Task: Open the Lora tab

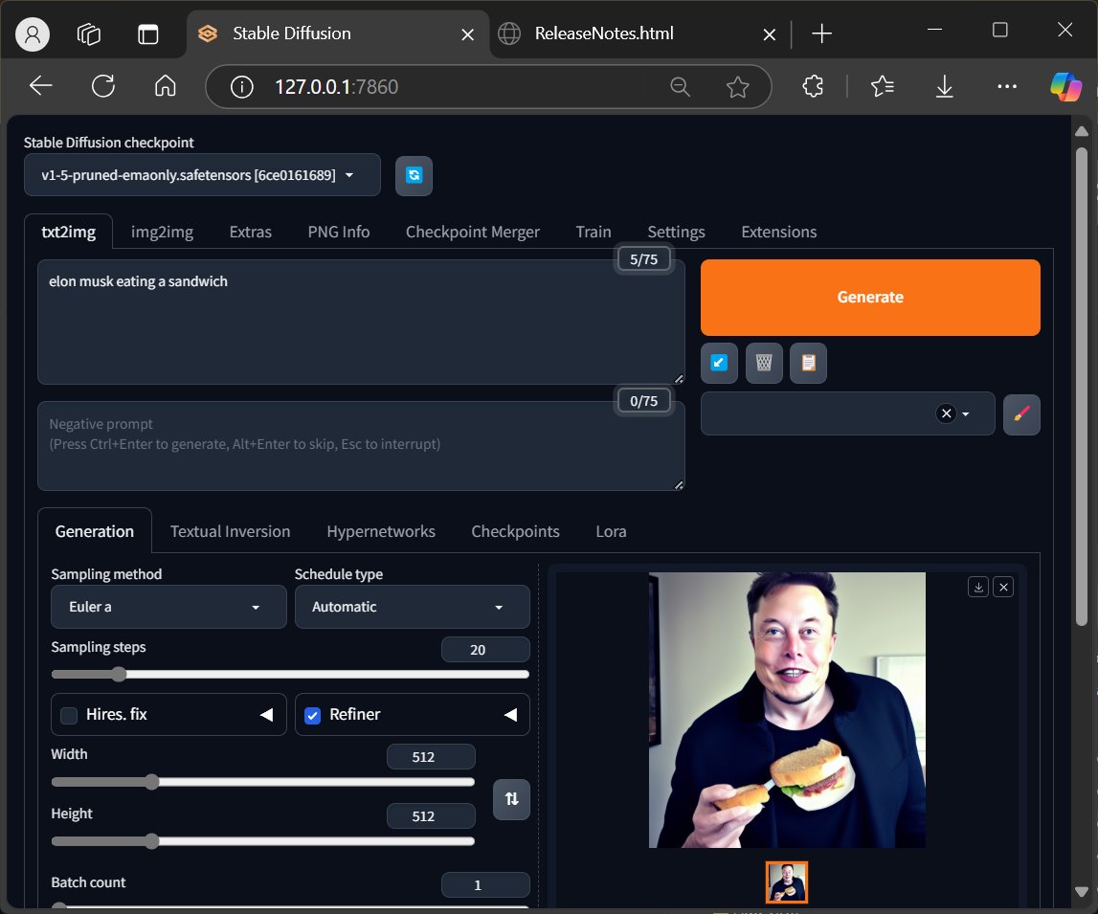Action: click(611, 531)
